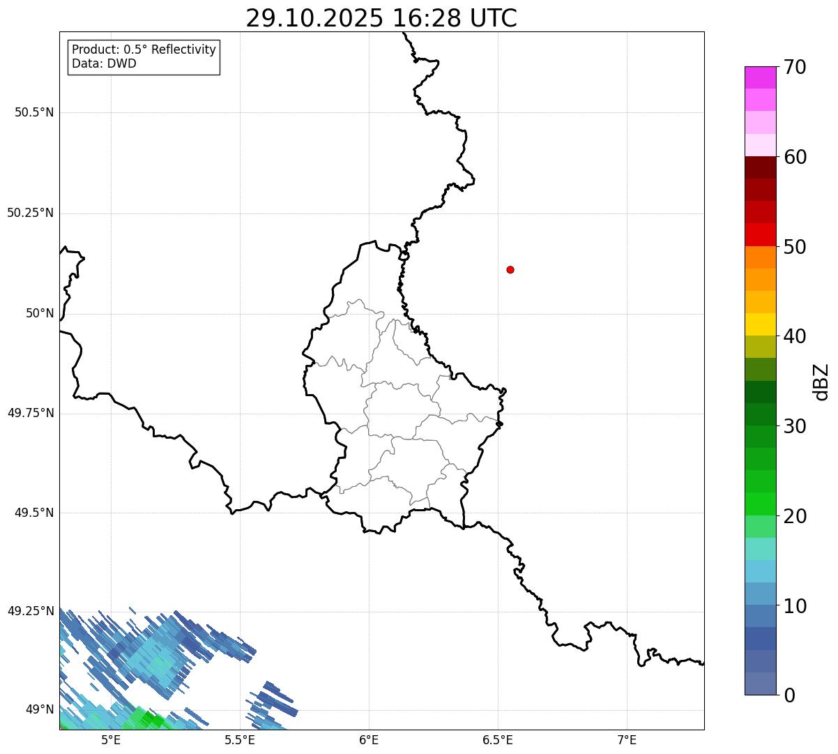
Task: Click the dBZ colorbar axis label
Action: 821,381
